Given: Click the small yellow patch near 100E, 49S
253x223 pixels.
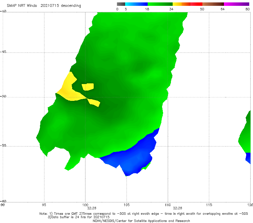Looking at the screenshot, I should click(88, 87).
